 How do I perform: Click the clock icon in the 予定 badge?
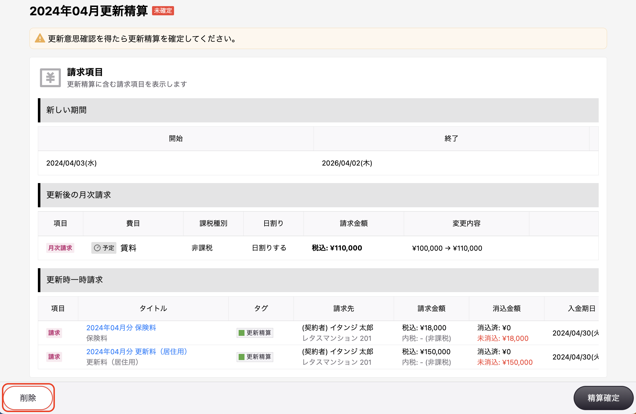97,248
